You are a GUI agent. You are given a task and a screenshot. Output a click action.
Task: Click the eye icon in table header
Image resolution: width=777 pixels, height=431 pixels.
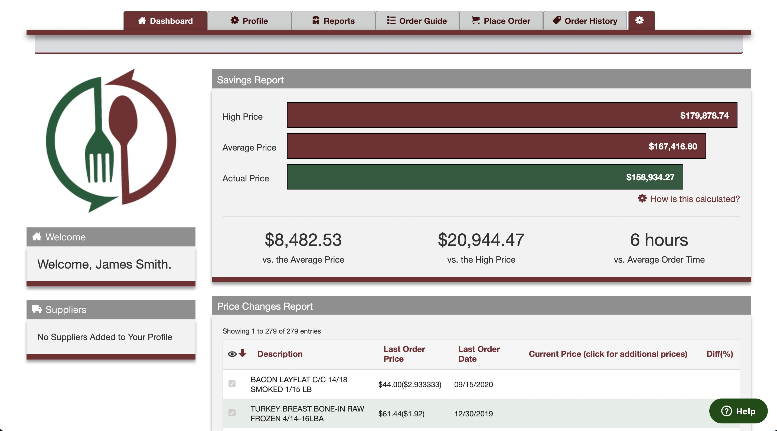click(232, 354)
